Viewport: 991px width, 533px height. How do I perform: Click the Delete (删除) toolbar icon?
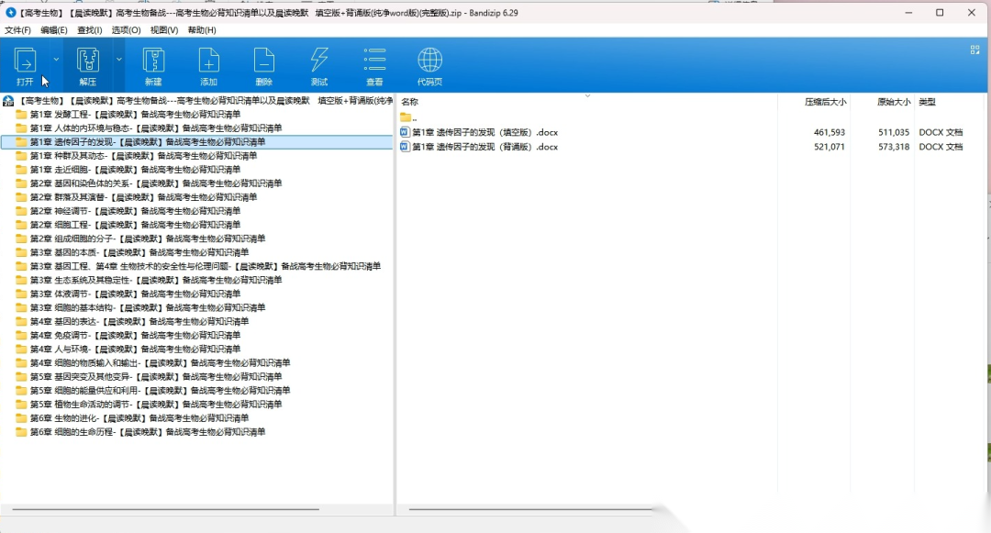pyautogui.click(x=263, y=61)
